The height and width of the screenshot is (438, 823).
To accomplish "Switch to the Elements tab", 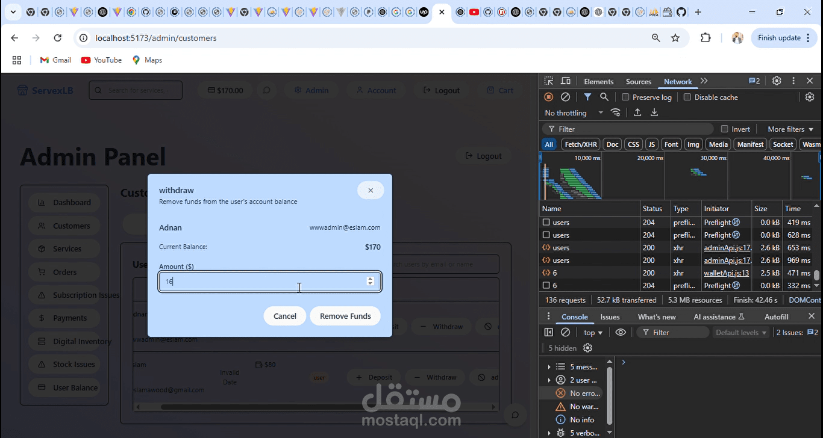I will (x=598, y=81).
